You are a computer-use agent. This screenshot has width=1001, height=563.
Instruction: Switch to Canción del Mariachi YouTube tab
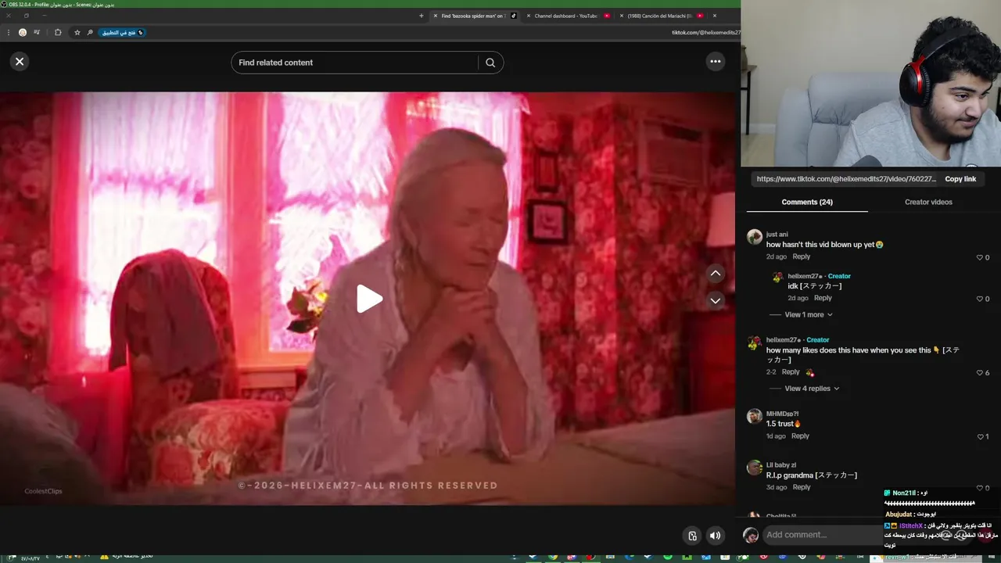(661, 16)
